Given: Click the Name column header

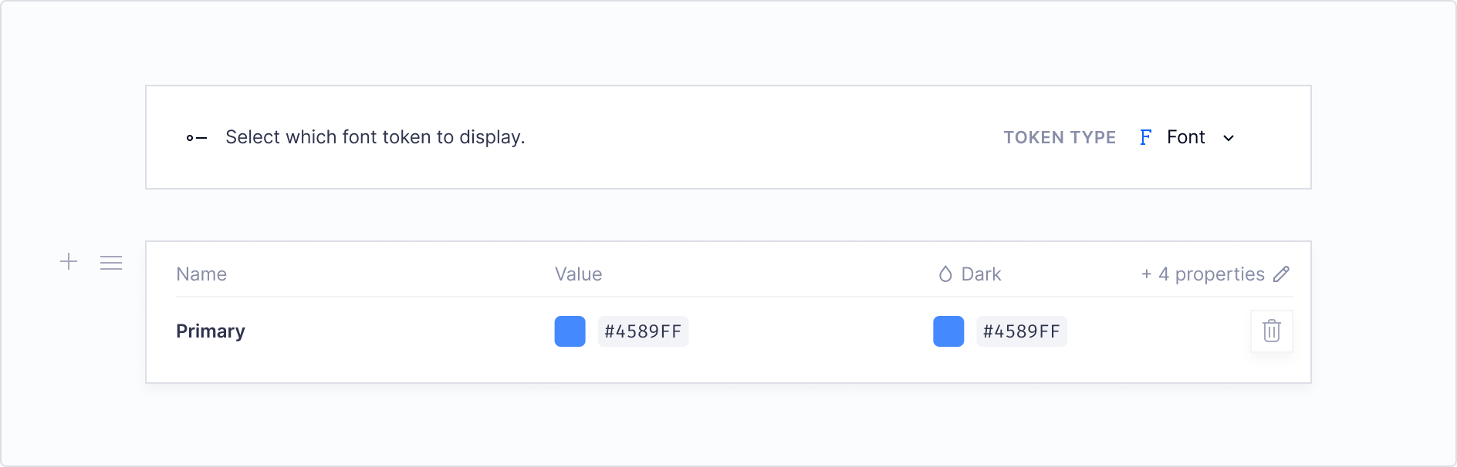Looking at the screenshot, I should coord(201,274).
